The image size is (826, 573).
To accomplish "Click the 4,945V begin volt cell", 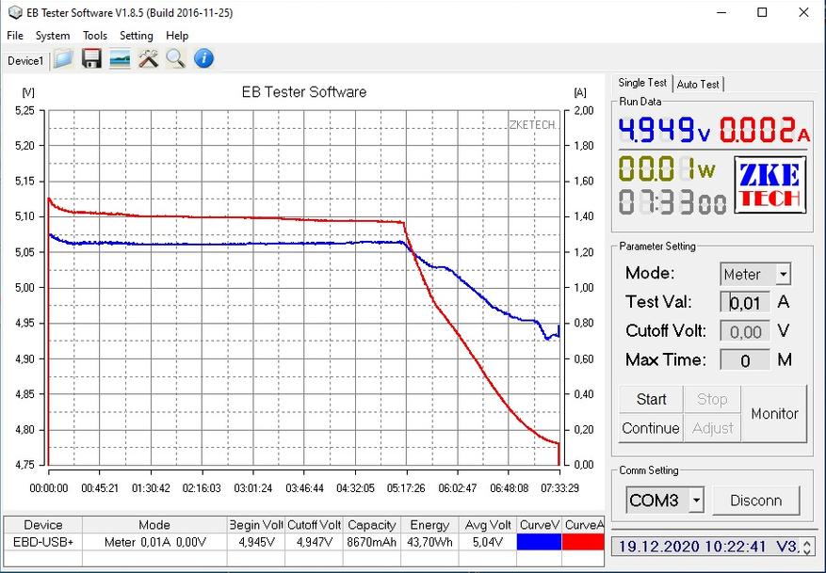I will click(x=256, y=542).
